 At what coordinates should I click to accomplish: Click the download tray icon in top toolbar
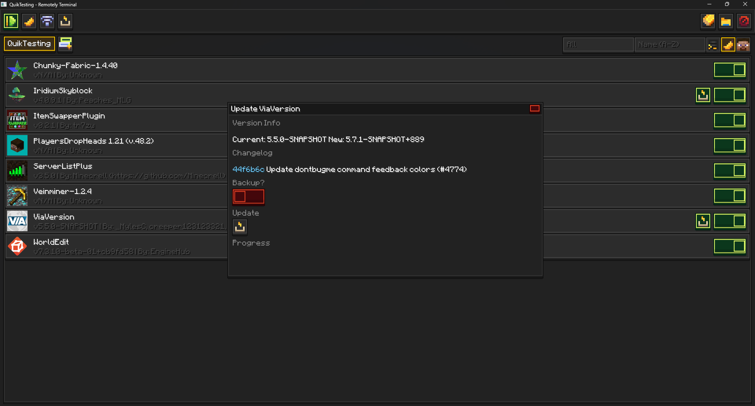[x=65, y=21]
